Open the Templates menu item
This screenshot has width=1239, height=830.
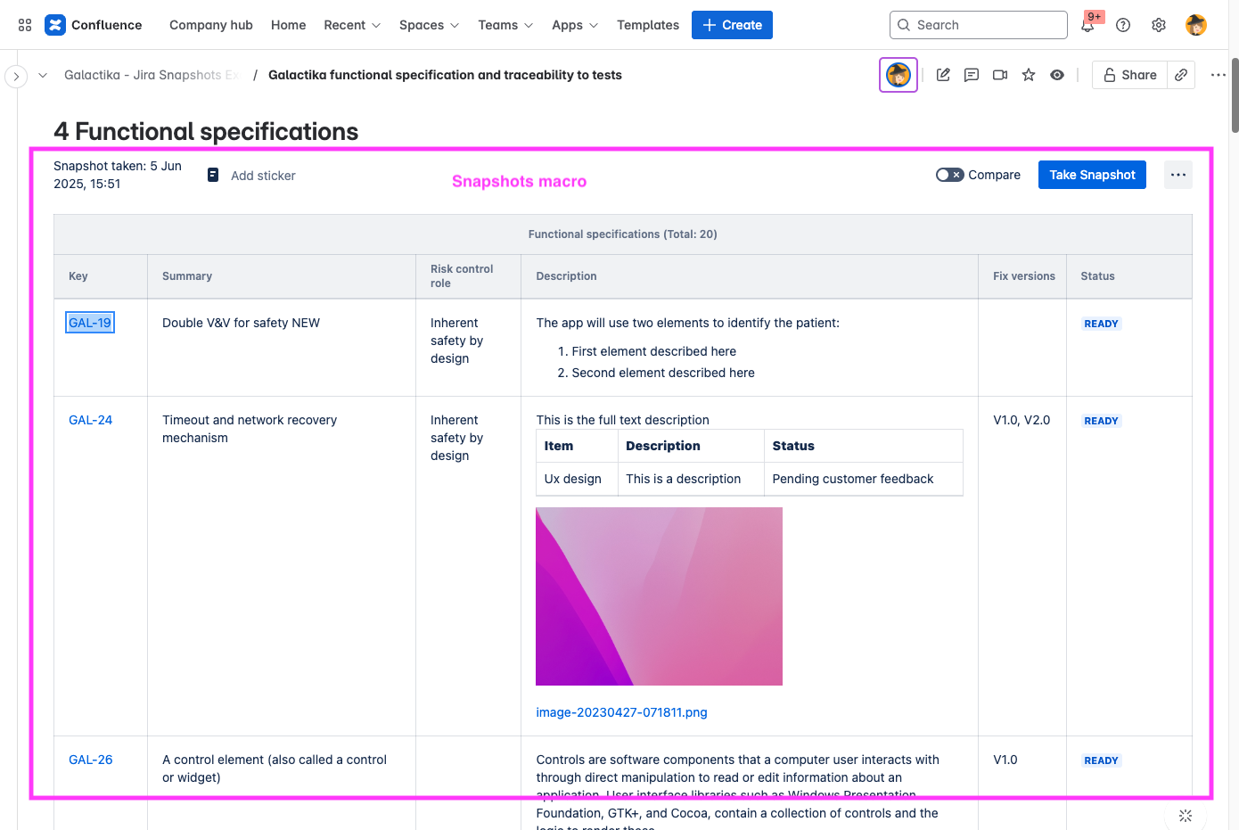[x=647, y=25]
